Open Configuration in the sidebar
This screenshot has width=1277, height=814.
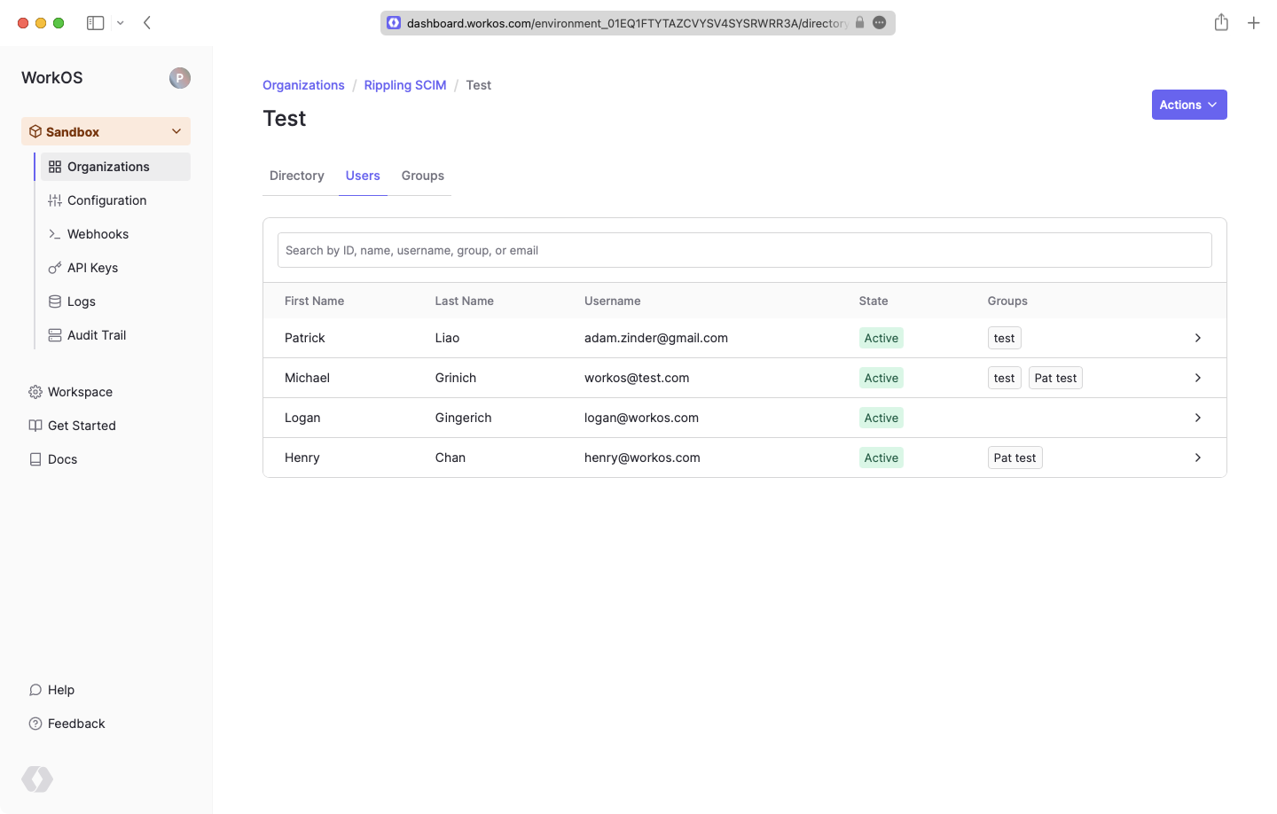(106, 200)
